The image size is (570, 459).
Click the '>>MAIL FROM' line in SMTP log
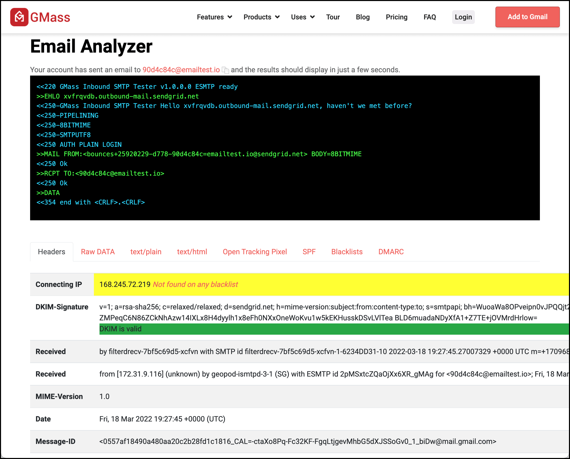coord(199,154)
